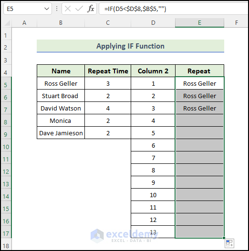Expand the Name Box dropdown arrow
249x251 pixels.
pos(47,9)
